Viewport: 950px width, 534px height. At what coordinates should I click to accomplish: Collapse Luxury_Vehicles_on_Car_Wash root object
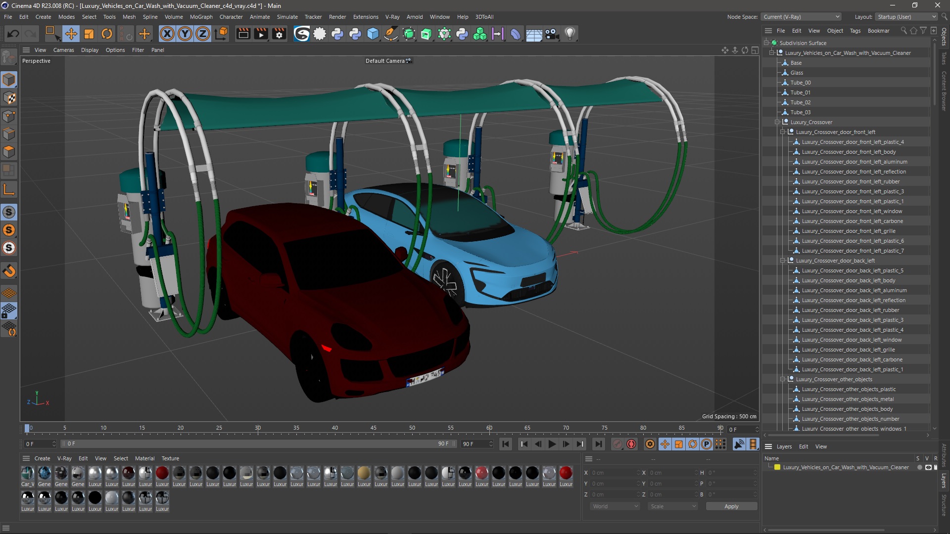772,53
